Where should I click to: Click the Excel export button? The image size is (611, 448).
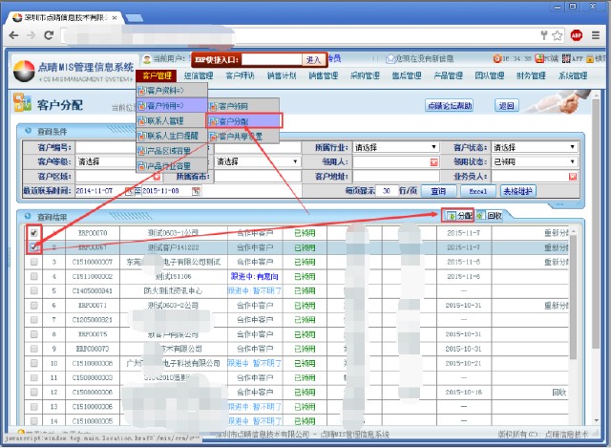point(477,191)
